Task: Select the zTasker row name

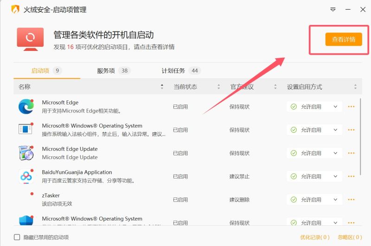Action: coord(51,195)
